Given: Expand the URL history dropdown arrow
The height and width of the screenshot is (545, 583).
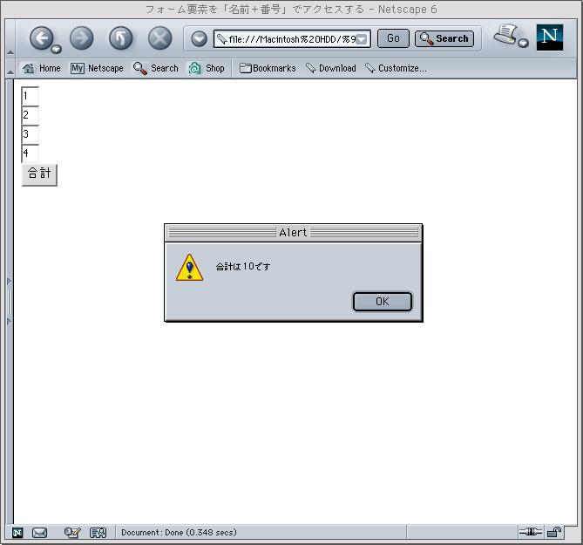Looking at the screenshot, I should click(362, 39).
